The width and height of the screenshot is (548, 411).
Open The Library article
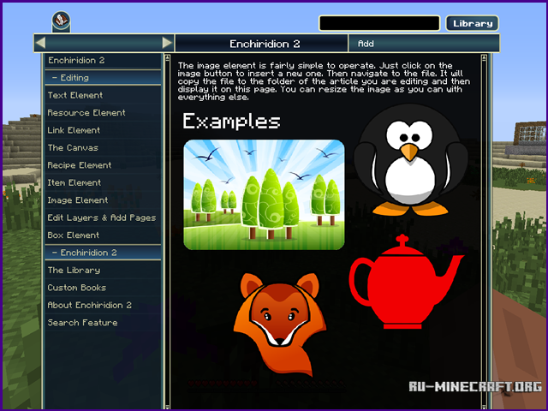click(x=103, y=270)
